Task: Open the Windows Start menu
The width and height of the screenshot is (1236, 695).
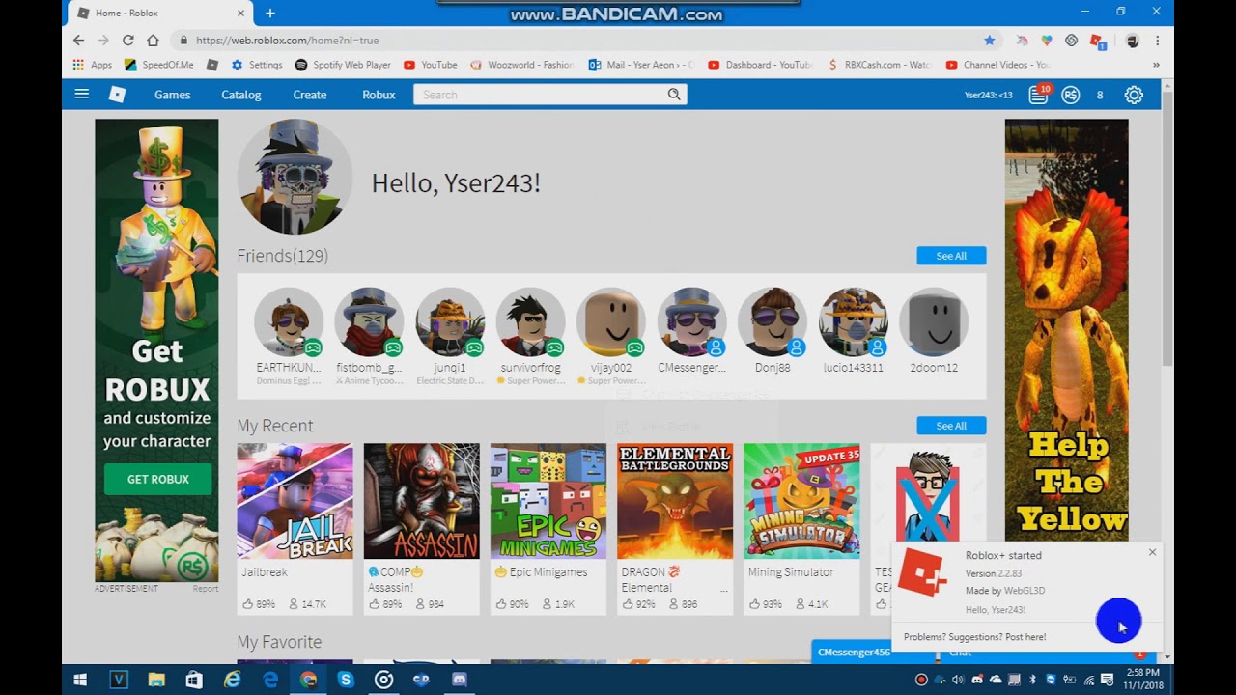Action: point(81,680)
